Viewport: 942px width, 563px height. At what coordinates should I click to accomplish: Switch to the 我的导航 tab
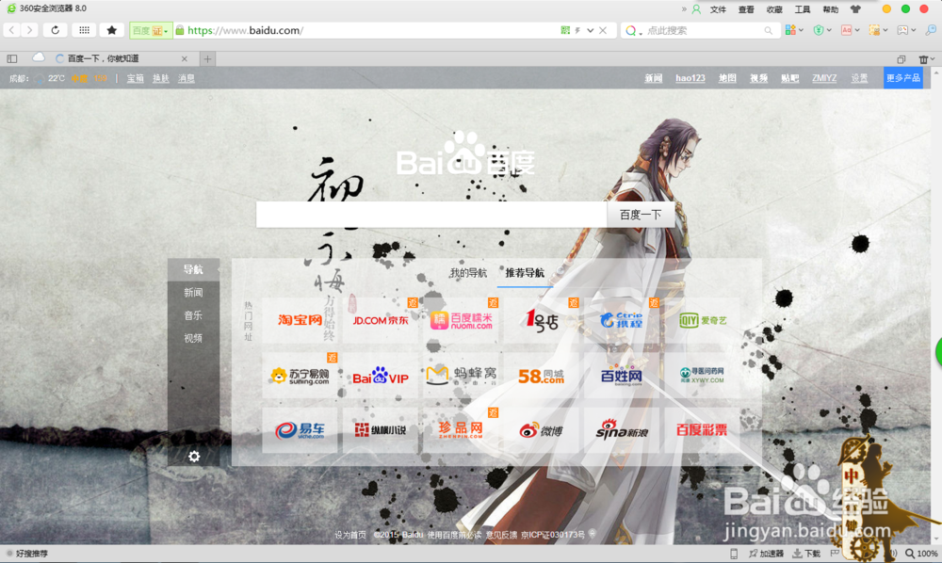click(x=468, y=273)
